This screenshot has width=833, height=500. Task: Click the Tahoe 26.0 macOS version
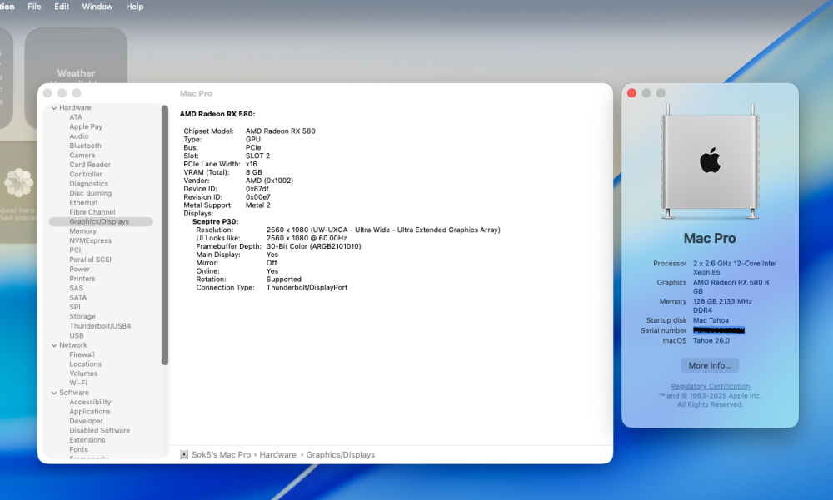coord(711,341)
